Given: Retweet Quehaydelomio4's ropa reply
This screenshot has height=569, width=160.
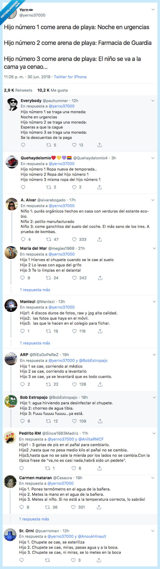Looking at the screenshot, I should click(x=48, y=187).
